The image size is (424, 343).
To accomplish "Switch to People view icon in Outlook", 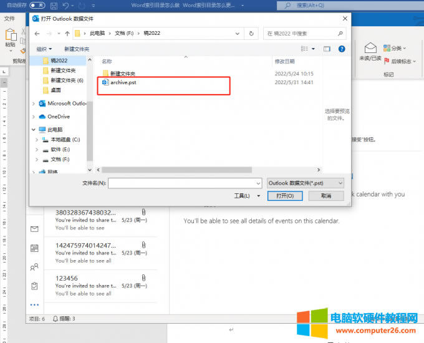I will 34,267.
